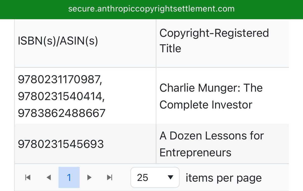Screen dimensions: 303x191
Task: Click the word Title in the header
Action: pos(170,48)
